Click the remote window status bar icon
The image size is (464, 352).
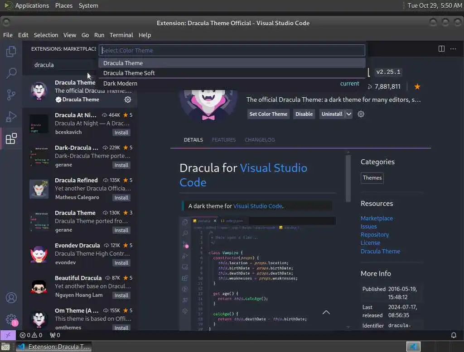click(8, 335)
